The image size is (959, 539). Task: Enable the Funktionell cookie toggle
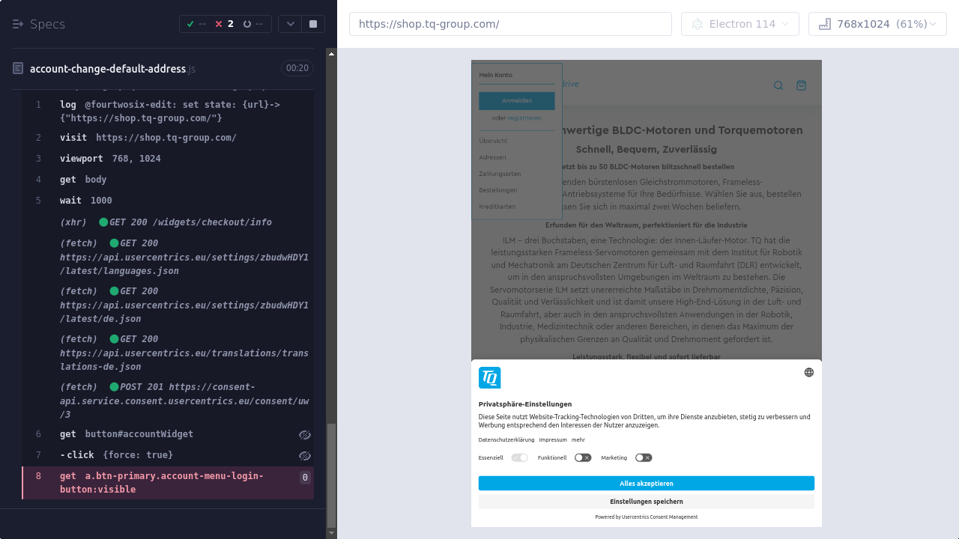[583, 457]
